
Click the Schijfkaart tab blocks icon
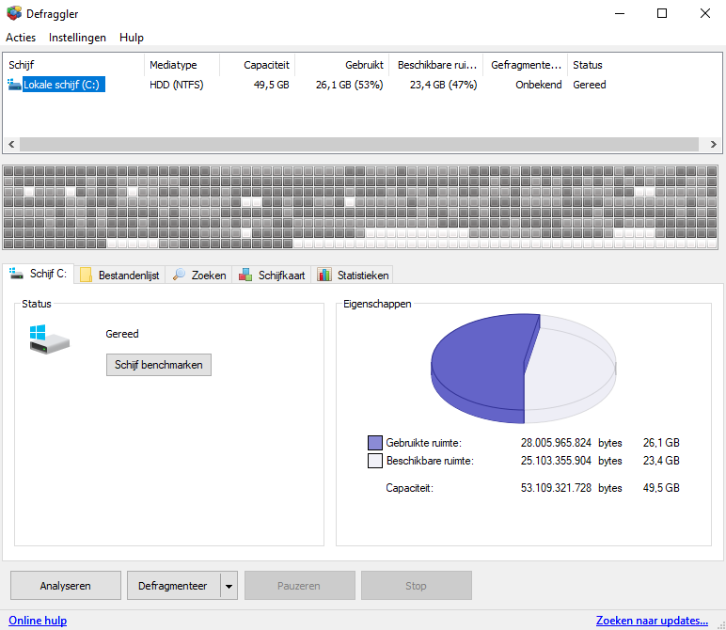(x=245, y=275)
